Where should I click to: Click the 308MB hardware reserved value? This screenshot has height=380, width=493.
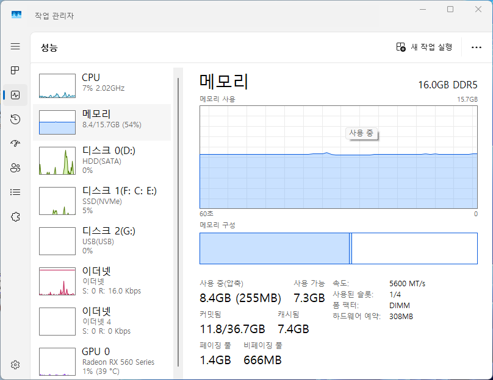point(401,317)
